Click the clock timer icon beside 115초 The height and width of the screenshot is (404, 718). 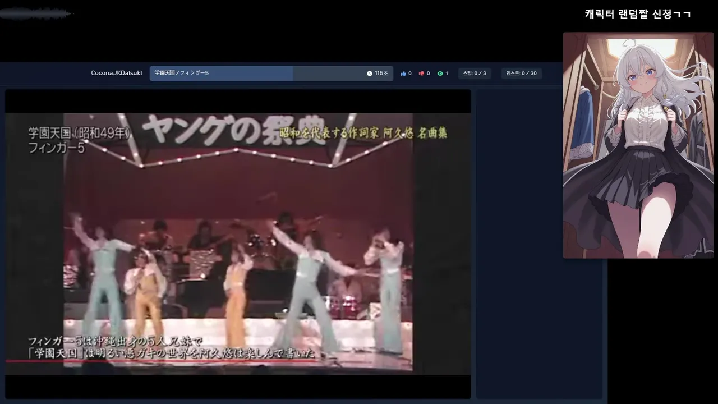pos(370,74)
